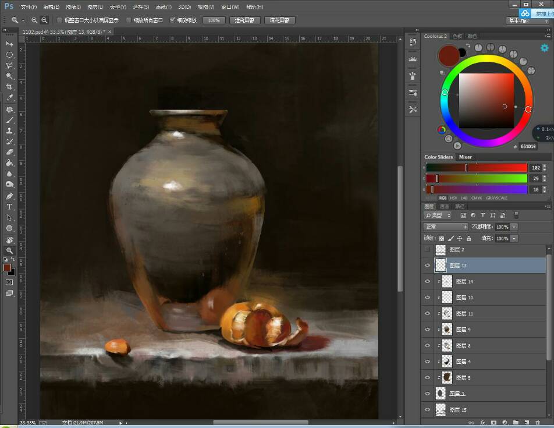Toggle zoom all windows checkbox
The width and height of the screenshot is (554, 428).
click(129, 20)
